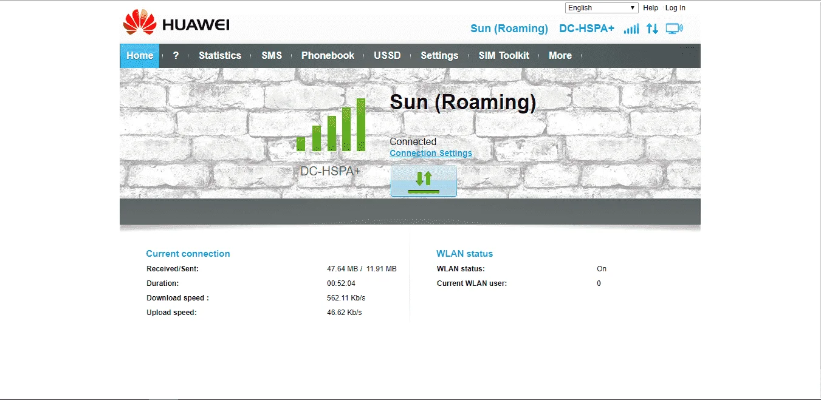Click the WLAN status row label

click(461, 269)
